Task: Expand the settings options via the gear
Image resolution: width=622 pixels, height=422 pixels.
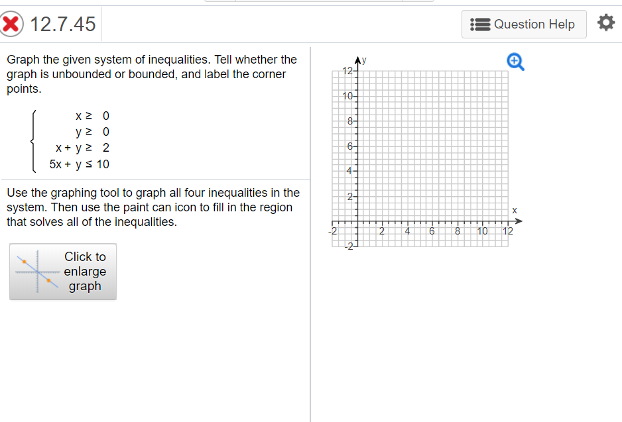Action: (x=605, y=22)
